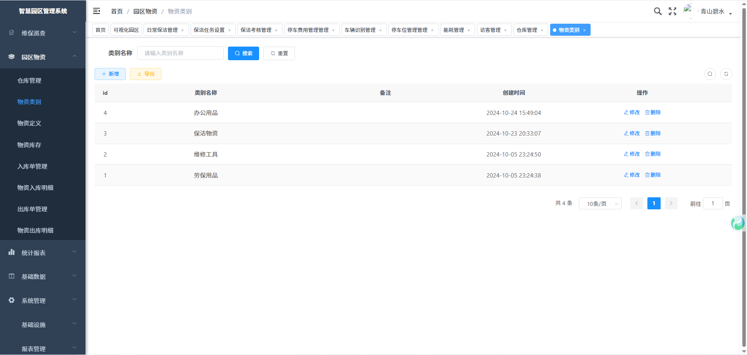
Task: Click the user avatar image
Action: 688,11
